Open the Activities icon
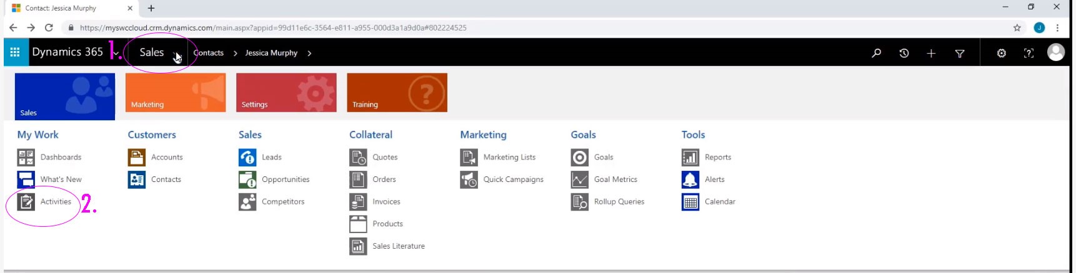 26,202
